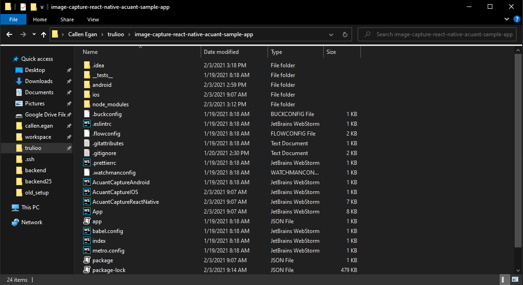The height and width of the screenshot is (285, 523).
Task: Refresh the current folder view
Action: (x=345, y=35)
